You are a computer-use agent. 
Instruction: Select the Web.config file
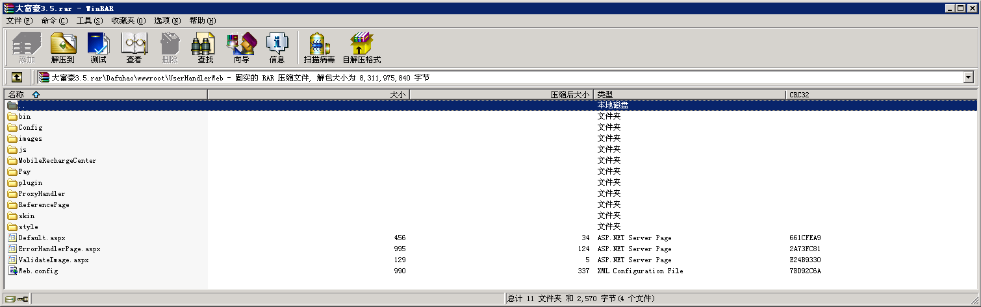pos(38,271)
